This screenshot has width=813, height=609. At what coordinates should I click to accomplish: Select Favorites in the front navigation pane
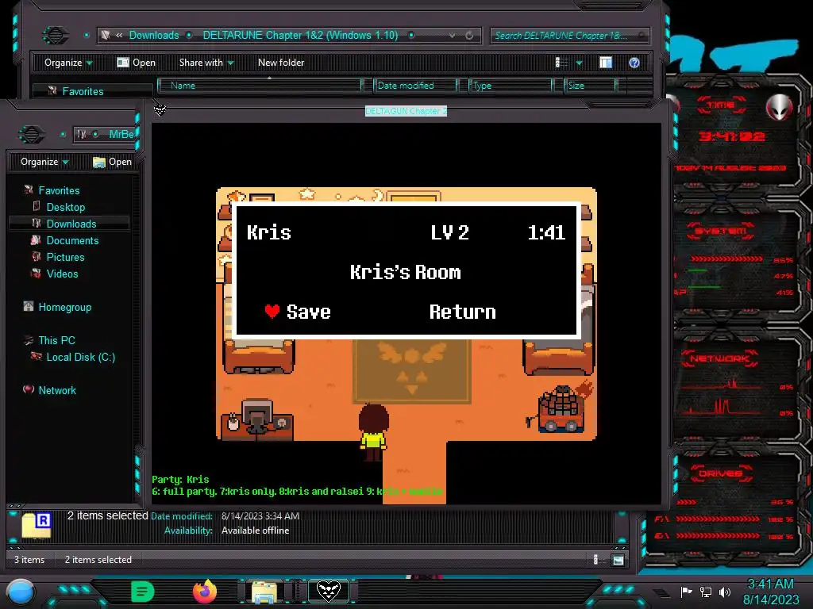point(59,190)
